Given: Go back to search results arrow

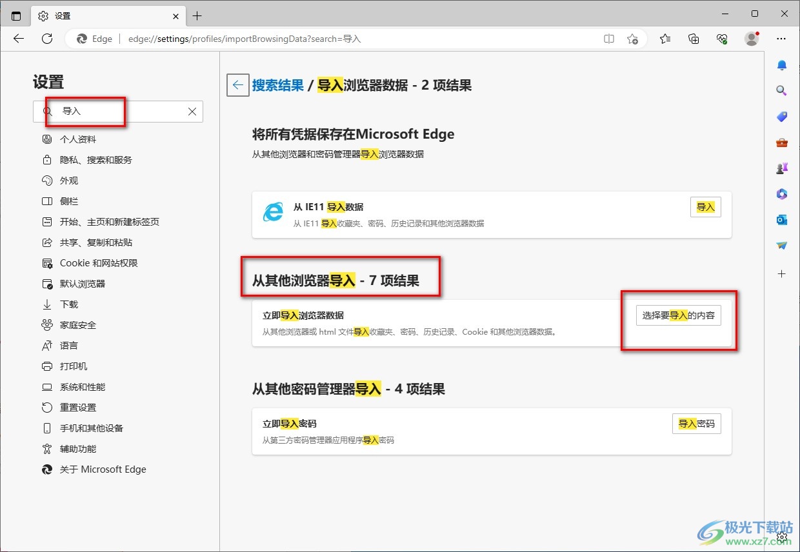Looking at the screenshot, I should [238, 84].
